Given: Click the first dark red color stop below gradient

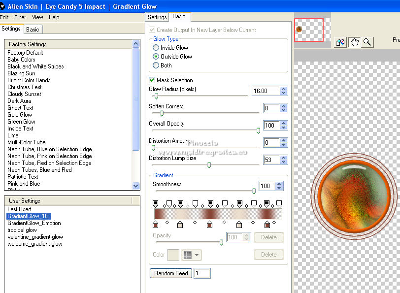Looking at the screenshot, I should [155, 225].
